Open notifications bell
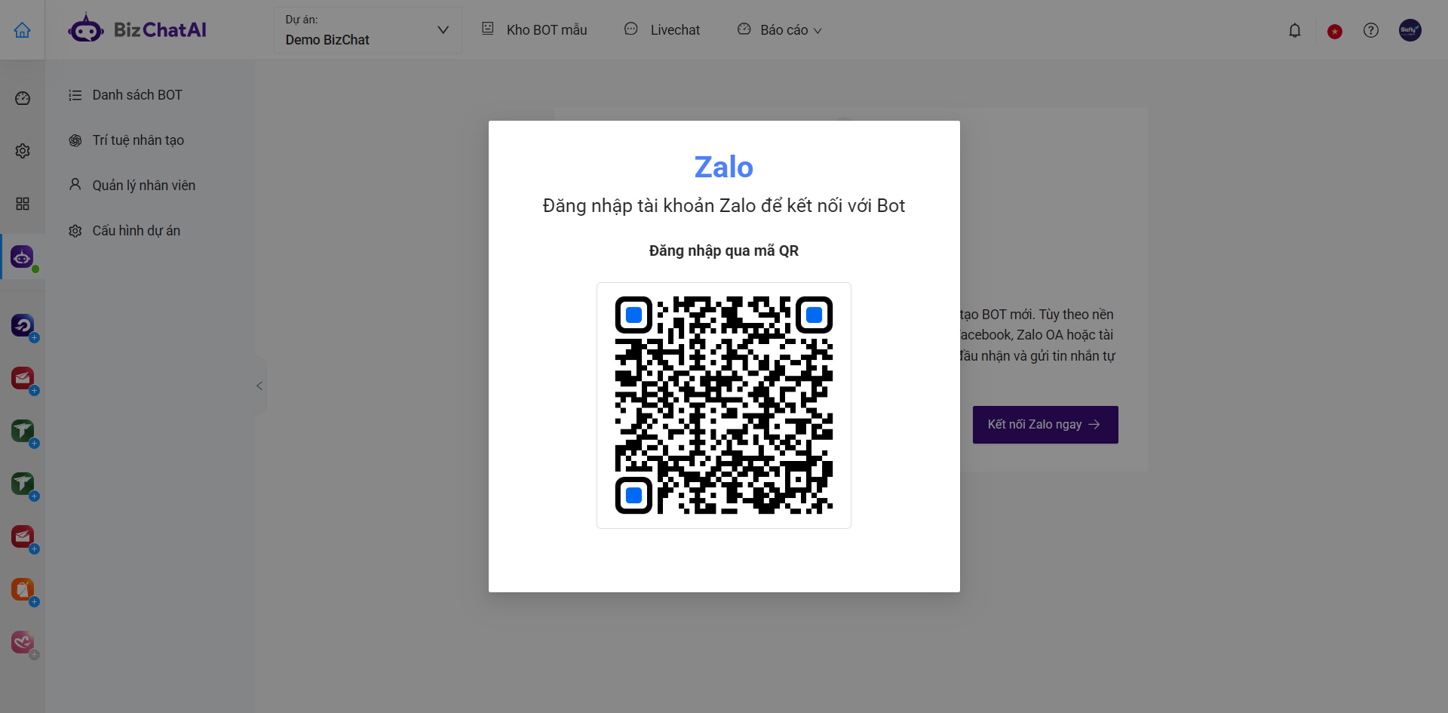 (1295, 30)
